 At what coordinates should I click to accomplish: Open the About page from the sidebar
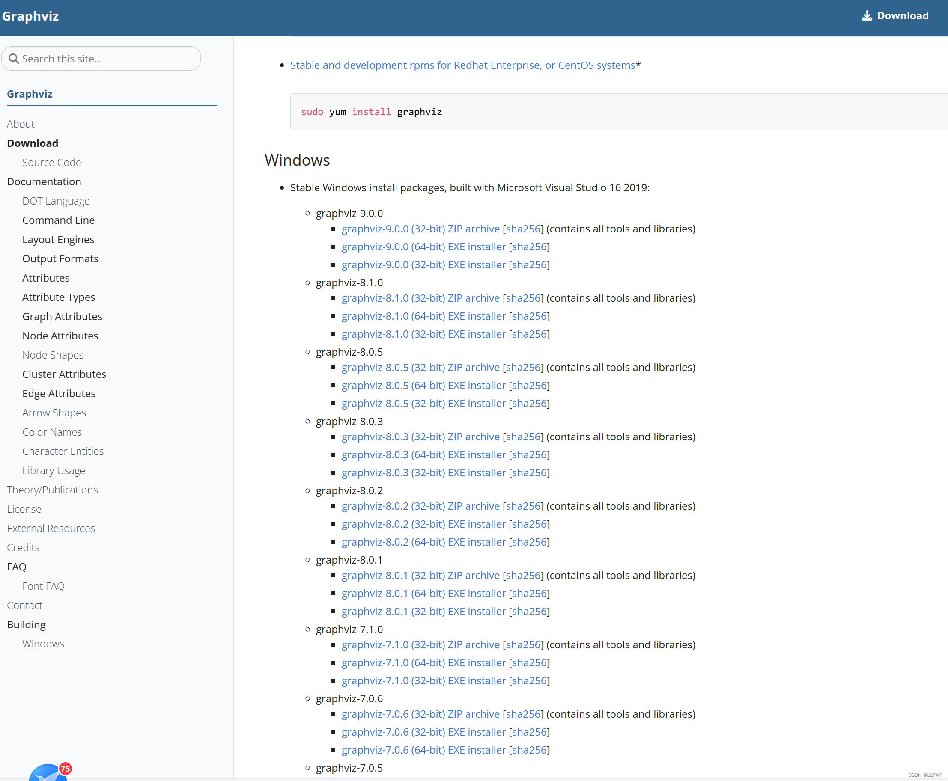tap(20, 123)
